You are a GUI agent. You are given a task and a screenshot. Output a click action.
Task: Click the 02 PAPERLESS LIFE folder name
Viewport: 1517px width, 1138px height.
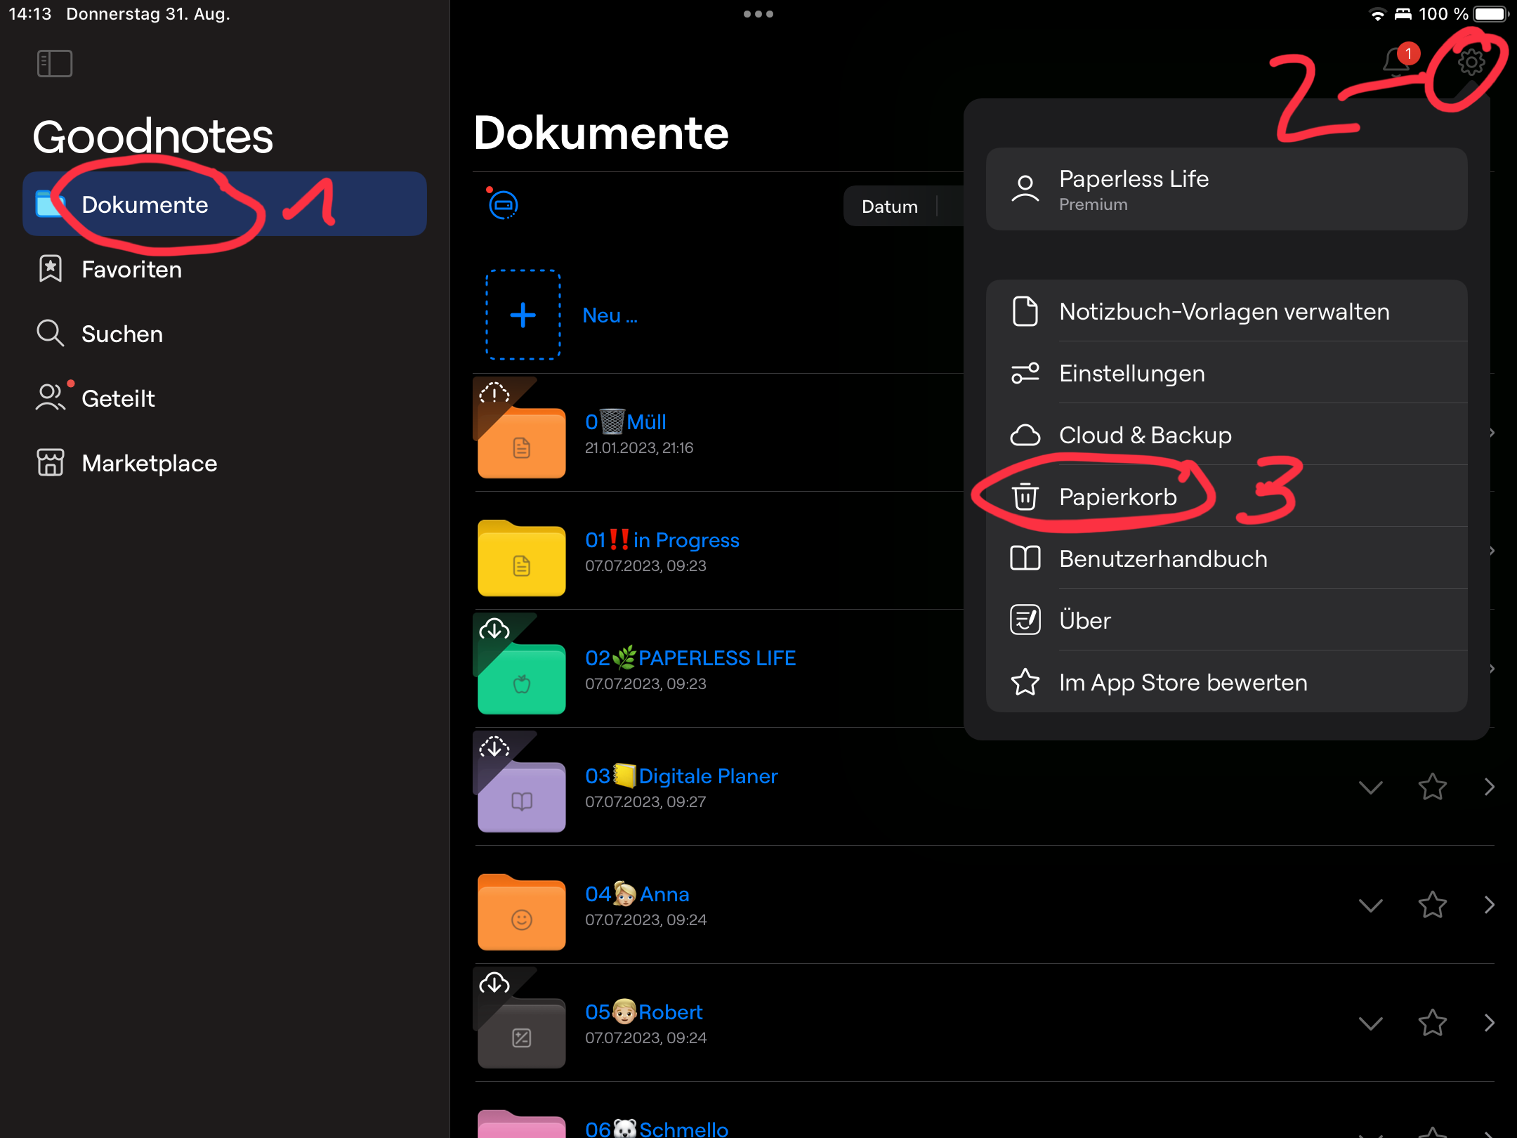(690, 658)
